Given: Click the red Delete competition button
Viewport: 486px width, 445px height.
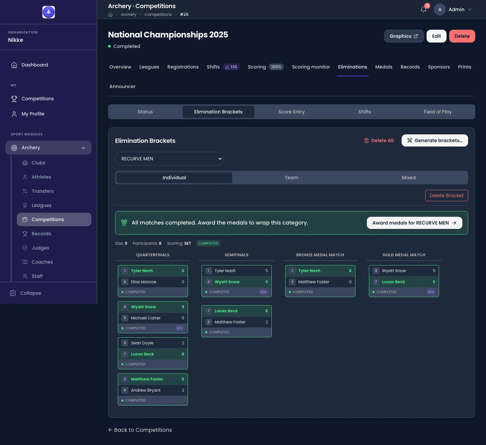Looking at the screenshot, I should pyautogui.click(x=462, y=36).
